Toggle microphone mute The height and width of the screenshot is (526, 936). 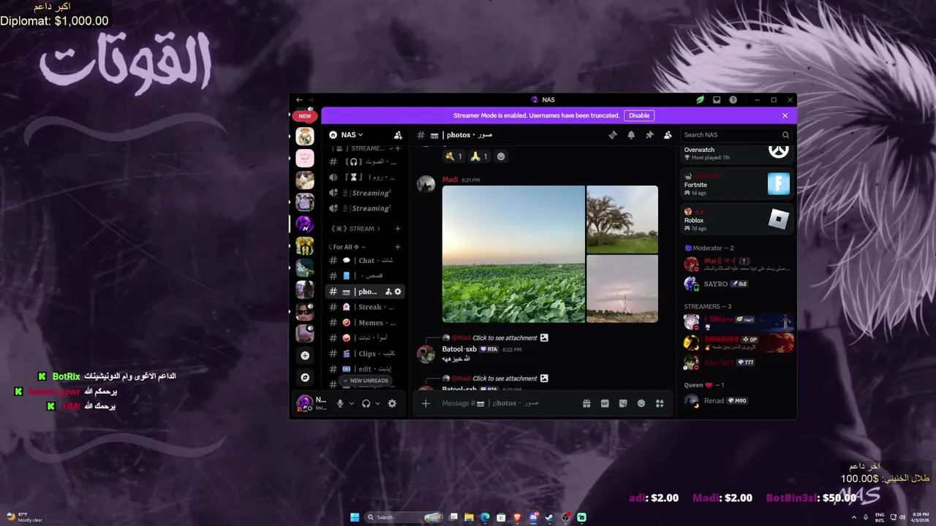340,403
